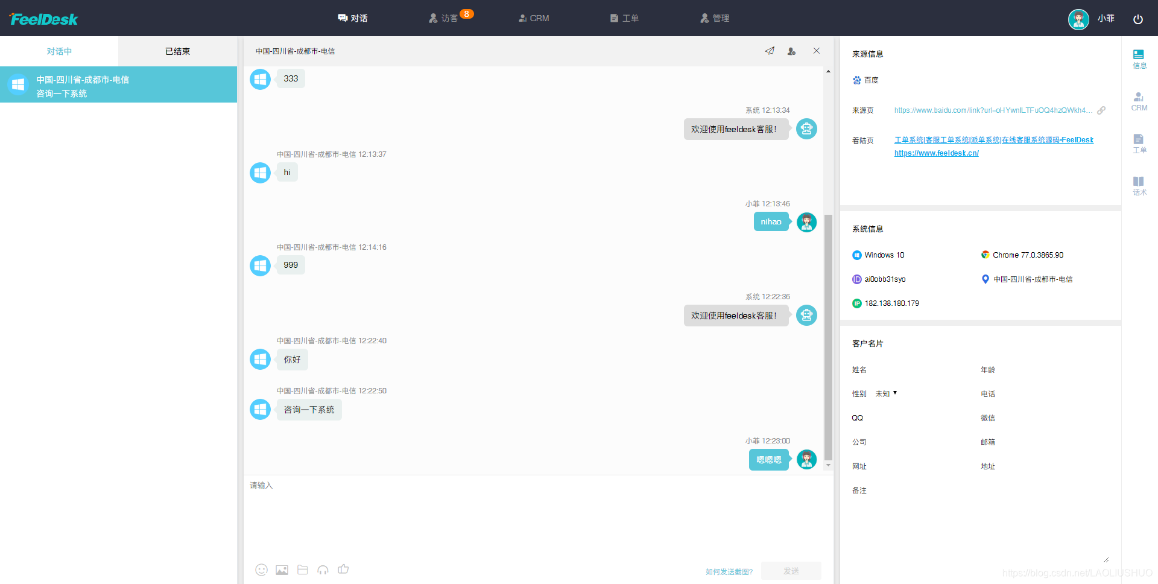Click the headset icon in input toolbar
This screenshot has height=584, width=1158.
[323, 570]
